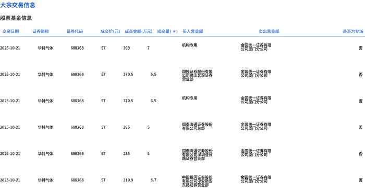Click buyer 国泰海通证券股份有限公司总部
Image resolution: width=365 pixels, height=195 pixels.
(197, 126)
